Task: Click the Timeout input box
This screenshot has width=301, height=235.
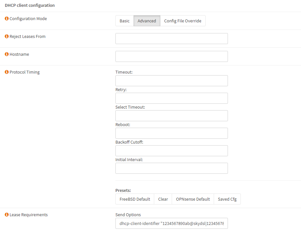Action: pos(171,81)
